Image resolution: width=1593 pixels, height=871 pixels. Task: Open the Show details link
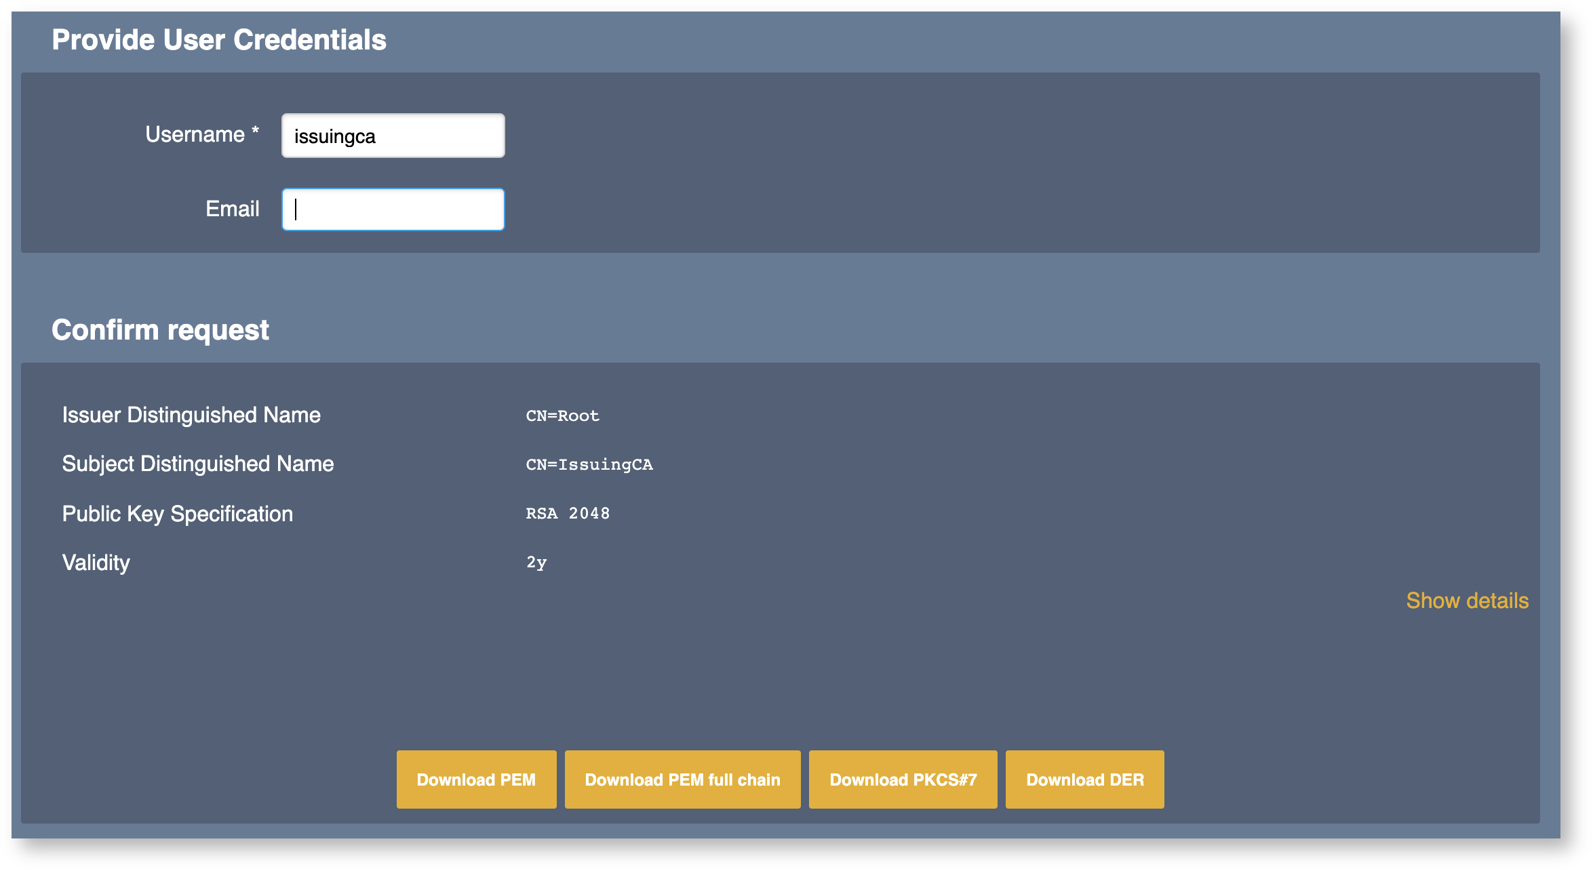click(x=1466, y=601)
